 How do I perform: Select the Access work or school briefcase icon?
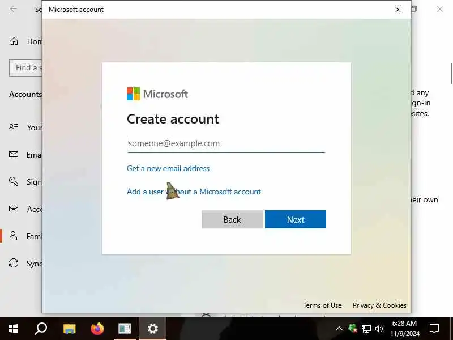click(14, 209)
